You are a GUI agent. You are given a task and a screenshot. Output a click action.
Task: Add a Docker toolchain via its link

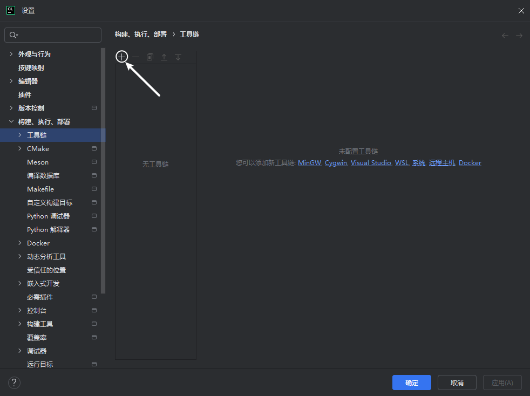(470, 162)
